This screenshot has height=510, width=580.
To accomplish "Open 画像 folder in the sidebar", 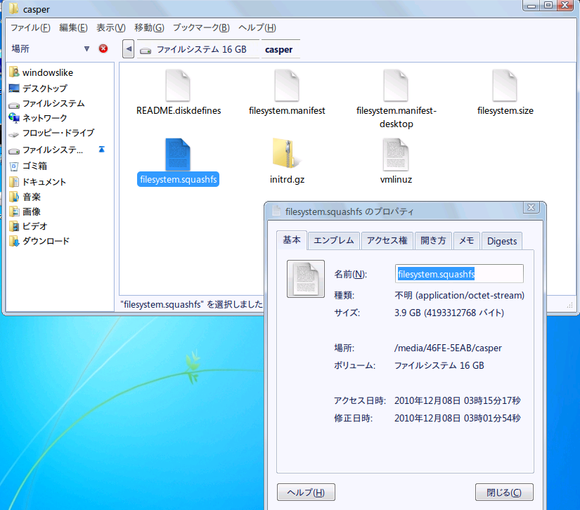I will coord(25,211).
